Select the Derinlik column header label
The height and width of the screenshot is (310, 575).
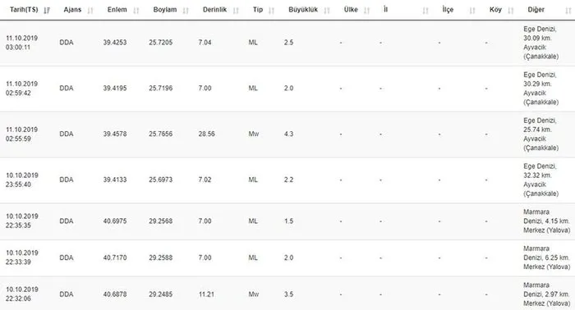click(214, 10)
